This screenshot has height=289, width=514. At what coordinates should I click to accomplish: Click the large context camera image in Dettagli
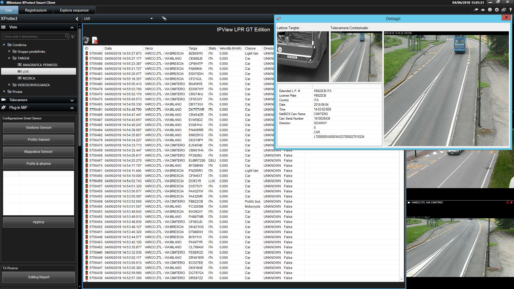click(446, 89)
